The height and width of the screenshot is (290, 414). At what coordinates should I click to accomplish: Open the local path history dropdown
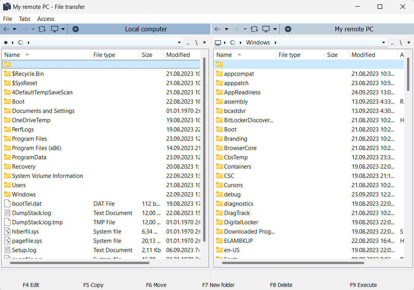tap(179, 43)
